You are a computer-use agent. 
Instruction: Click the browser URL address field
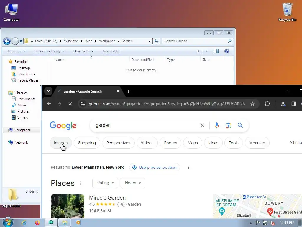168,104
